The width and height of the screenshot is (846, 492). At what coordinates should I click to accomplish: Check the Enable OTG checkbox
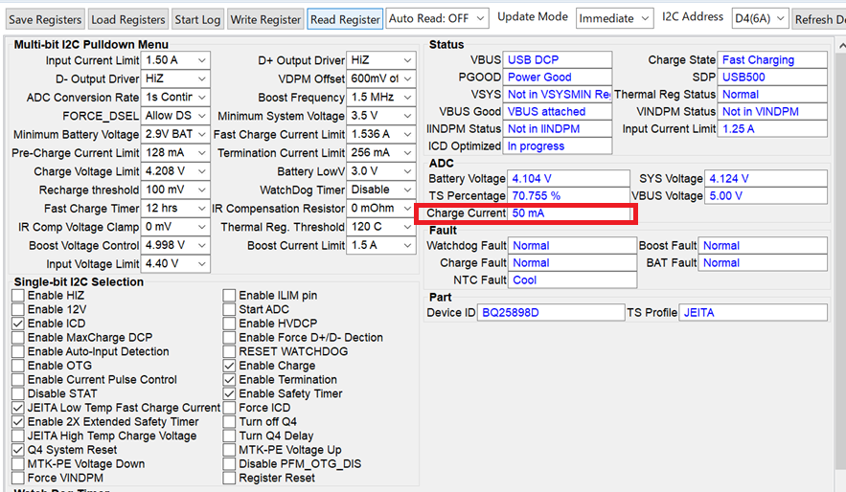(18, 366)
